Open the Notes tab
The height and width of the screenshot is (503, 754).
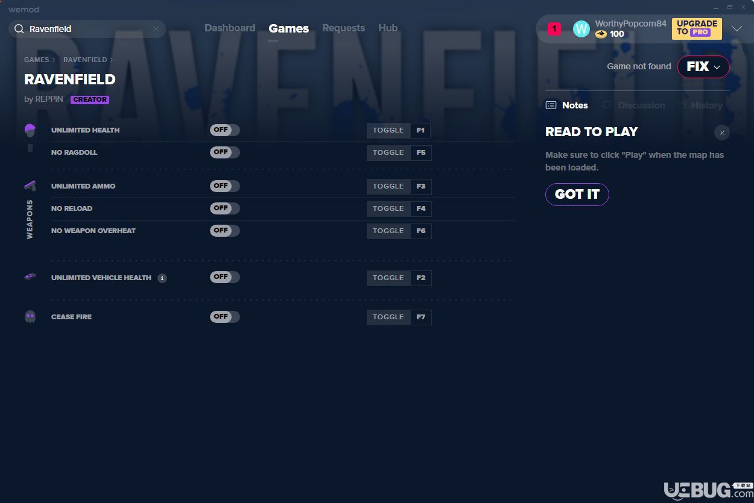click(x=567, y=105)
